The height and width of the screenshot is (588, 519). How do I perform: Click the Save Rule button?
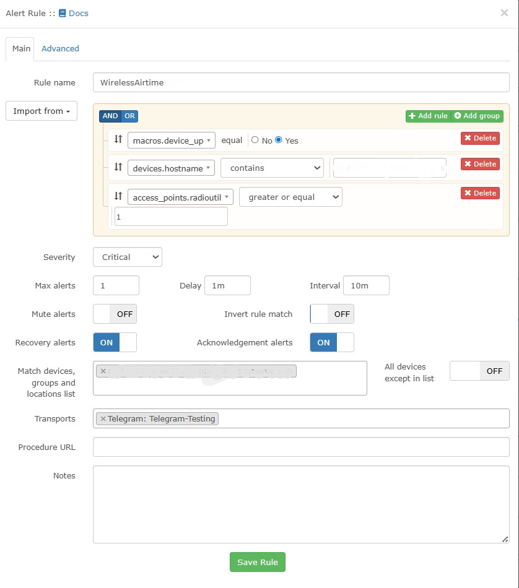click(257, 562)
